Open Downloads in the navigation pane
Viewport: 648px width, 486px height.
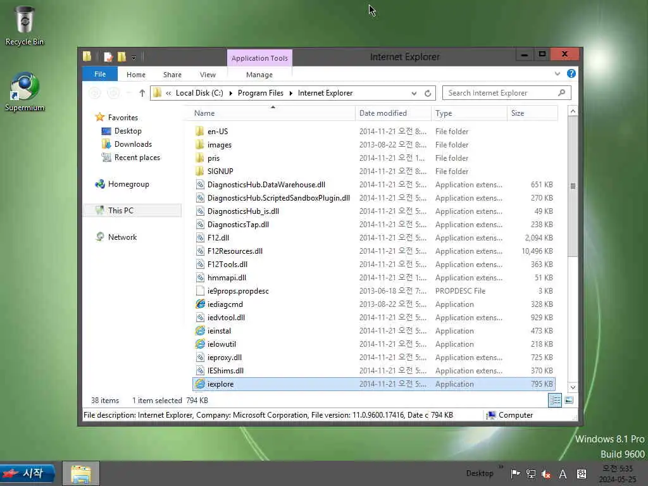133,144
